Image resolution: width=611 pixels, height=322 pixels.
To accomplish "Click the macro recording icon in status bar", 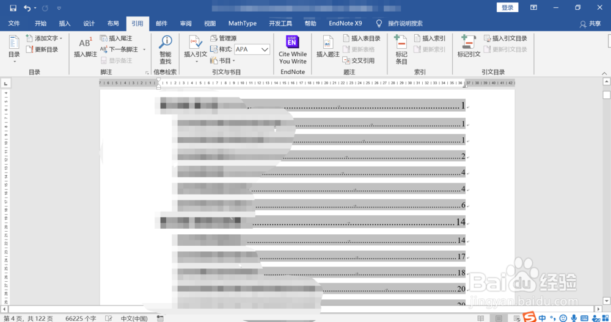I will click(160, 318).
